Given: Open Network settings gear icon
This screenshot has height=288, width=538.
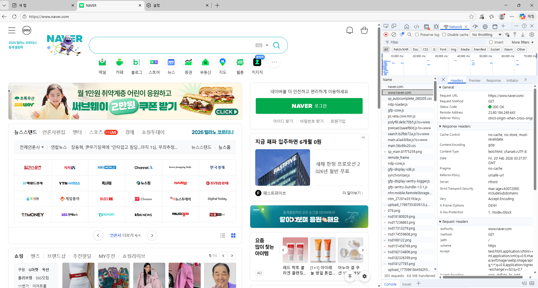Looking at the screenshot, I should (x=532, y=35).
